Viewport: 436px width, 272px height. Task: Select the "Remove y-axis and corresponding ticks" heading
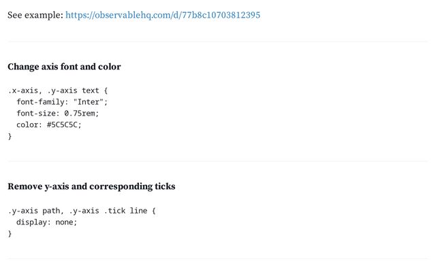pos(91,186)
